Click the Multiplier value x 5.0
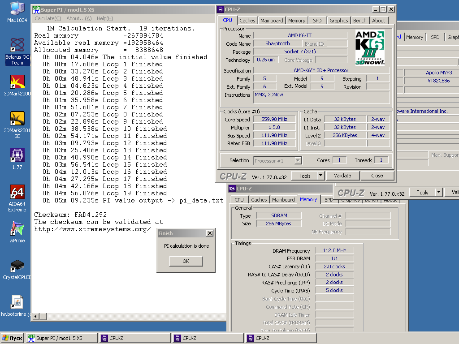The height and width of the screenshot is (344, 459). [274, 127]
